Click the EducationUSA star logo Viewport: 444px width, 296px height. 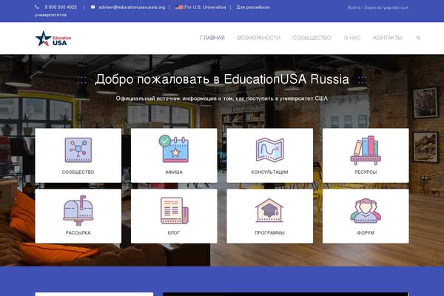click(53, 38)
